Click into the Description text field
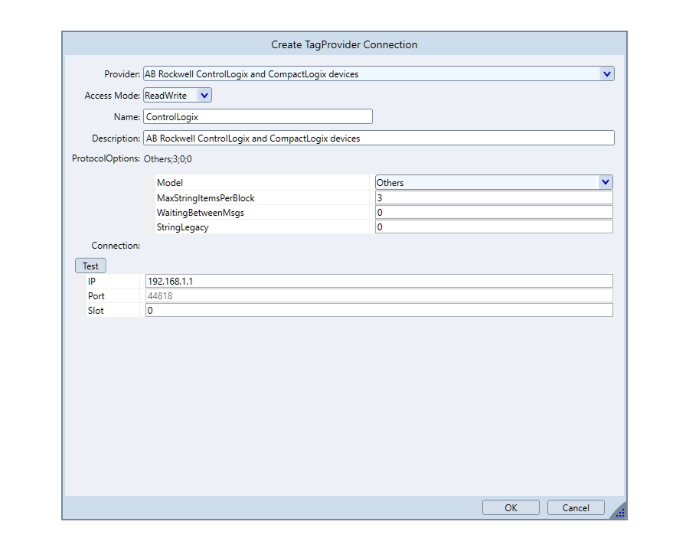689x551 pixels. [x=378, y=139]
